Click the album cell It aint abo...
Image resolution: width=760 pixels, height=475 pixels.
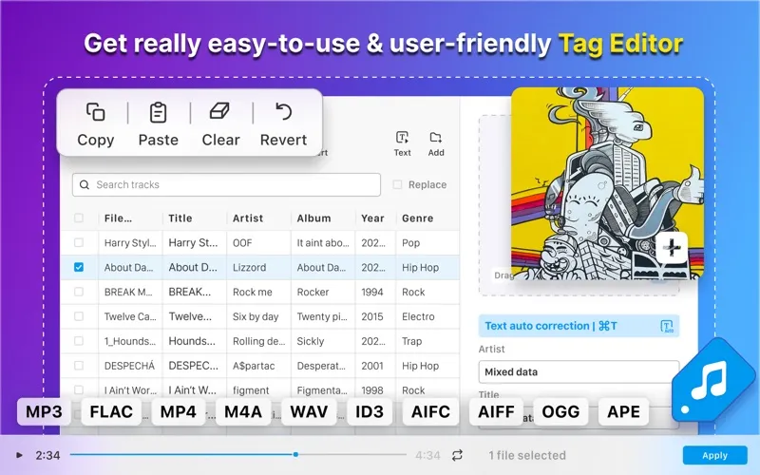323,243
